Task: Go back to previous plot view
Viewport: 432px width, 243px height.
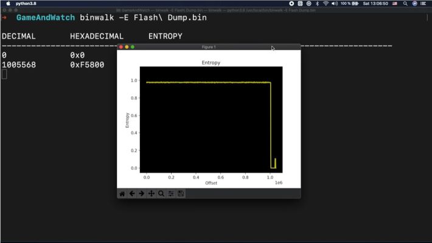Action: [132, 194]
